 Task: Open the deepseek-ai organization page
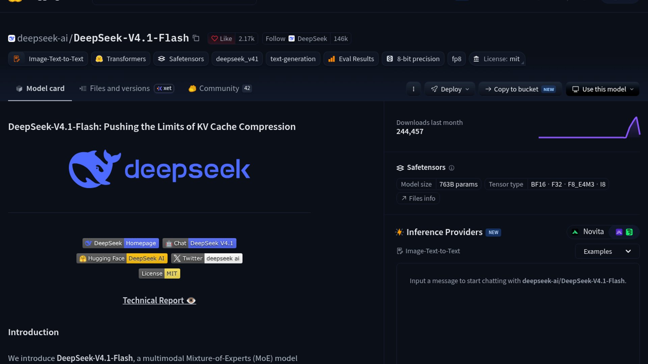coord(43,38)
